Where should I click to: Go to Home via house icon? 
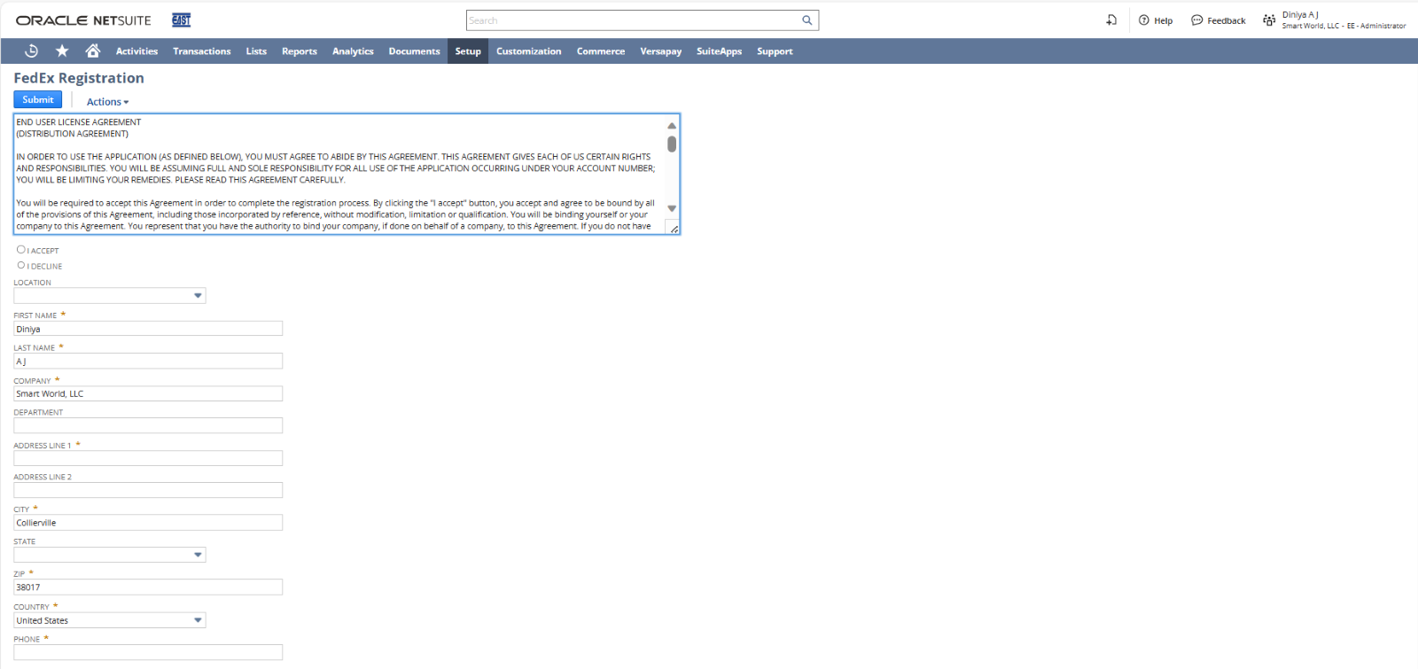[92, 51]
